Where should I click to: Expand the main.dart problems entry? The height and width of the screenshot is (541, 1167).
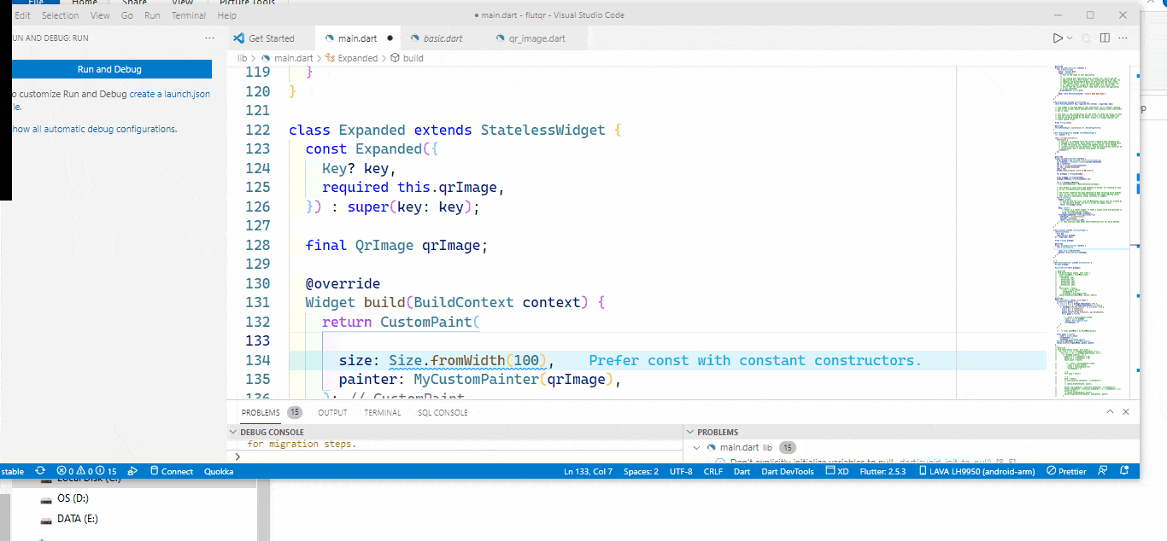coord(696,446)
